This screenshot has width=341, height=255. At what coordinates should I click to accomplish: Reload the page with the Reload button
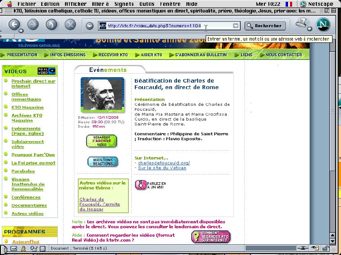point(52,24)
